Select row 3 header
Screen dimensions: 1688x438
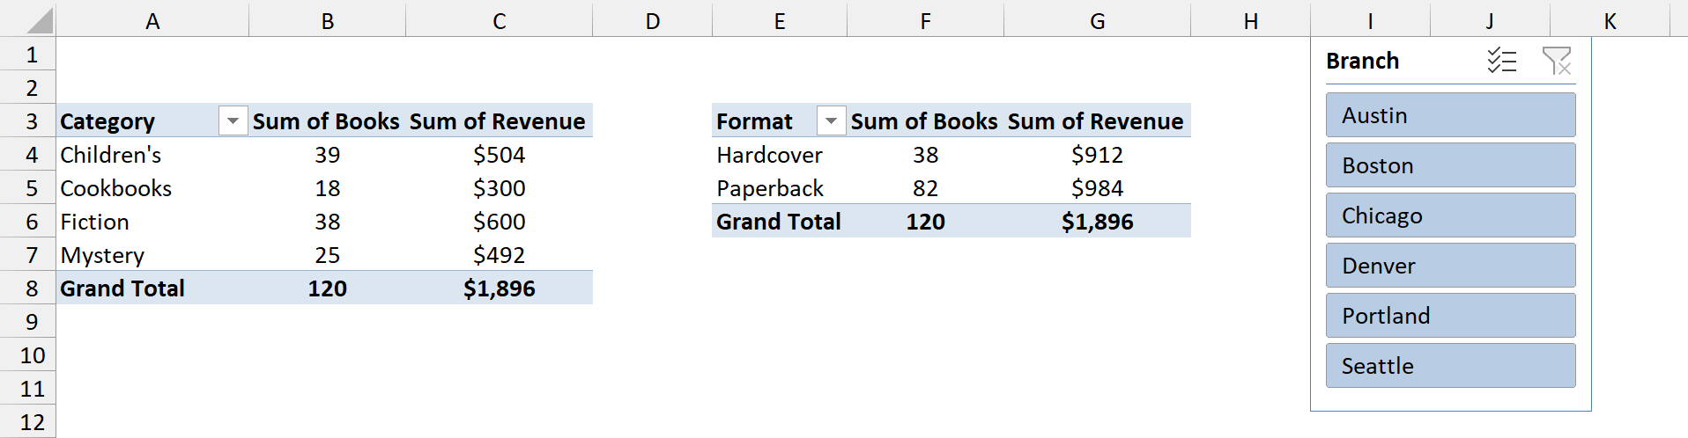tap(28, 121)
